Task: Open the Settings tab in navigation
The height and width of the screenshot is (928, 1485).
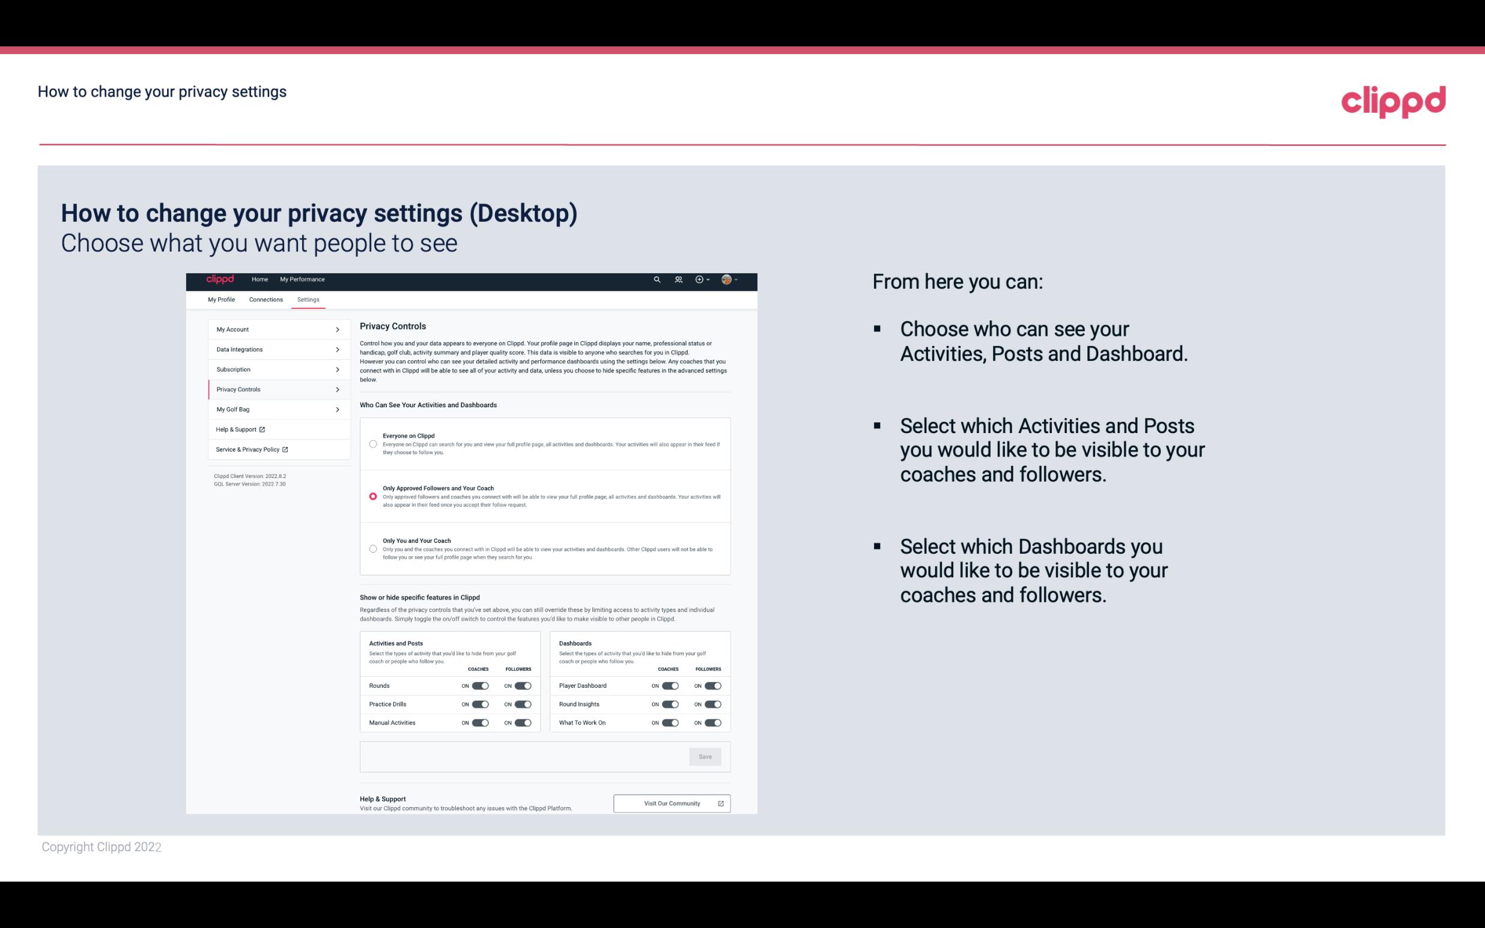Action: [307, 299]
